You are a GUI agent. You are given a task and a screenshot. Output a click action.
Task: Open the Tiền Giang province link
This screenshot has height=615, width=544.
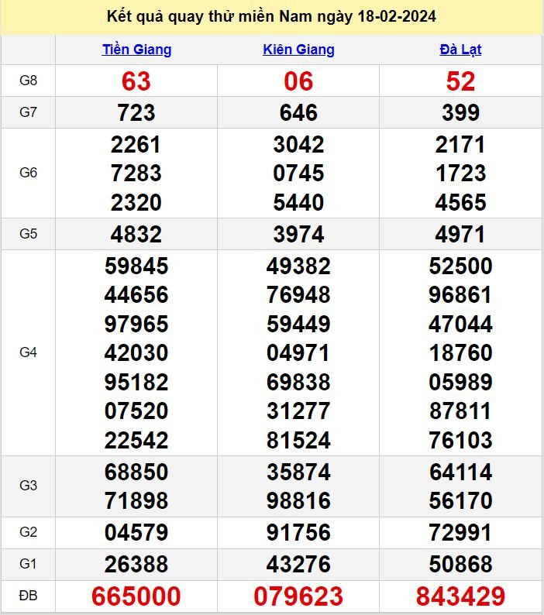tap(136, 50)
